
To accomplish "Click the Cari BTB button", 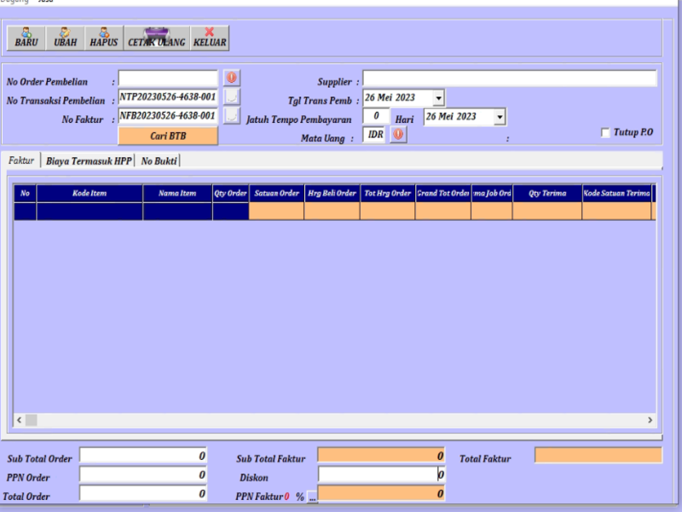I will 168,136.
